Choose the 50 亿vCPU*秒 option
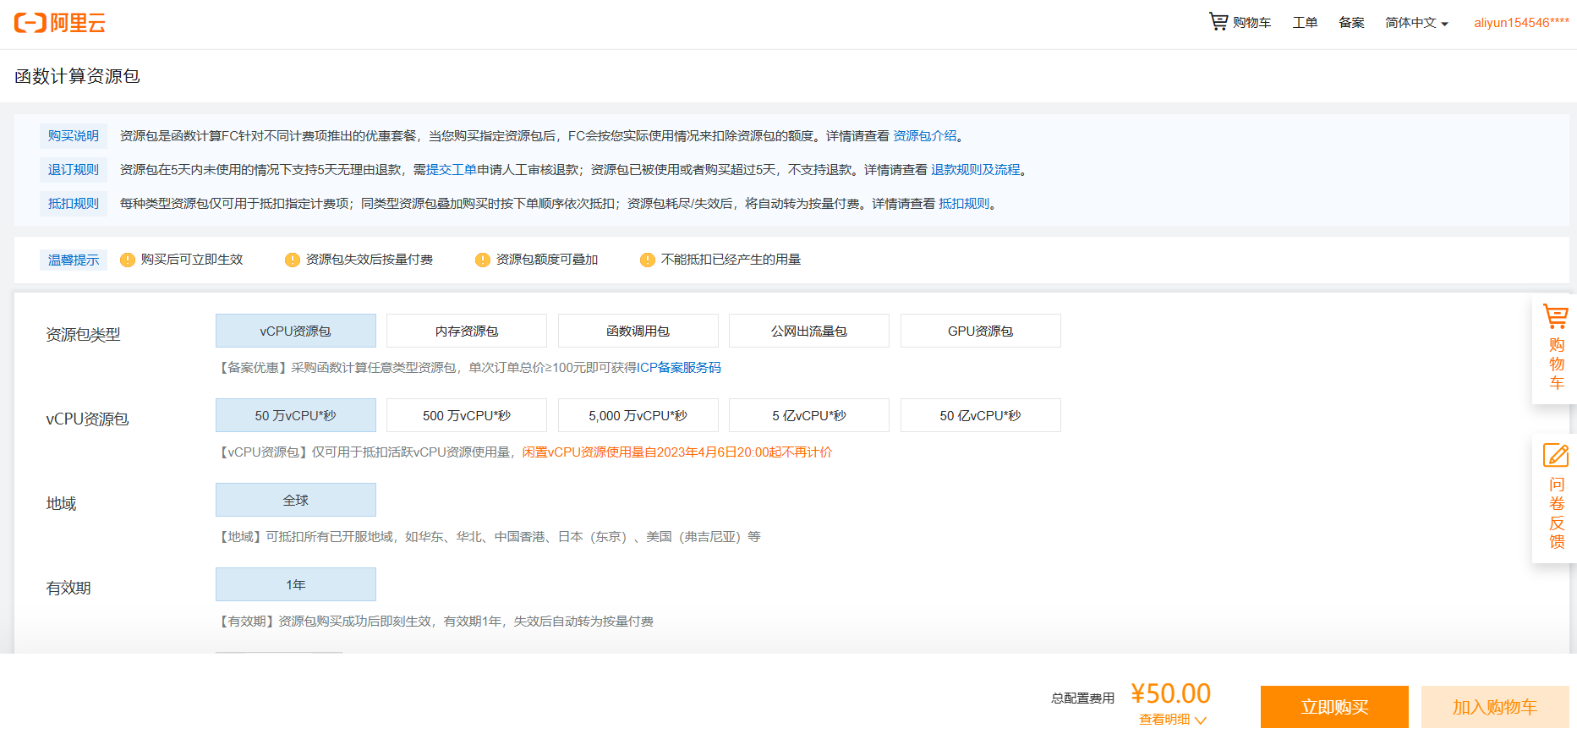The height and width of the screenshot is (734, 1577). [981, 415]
